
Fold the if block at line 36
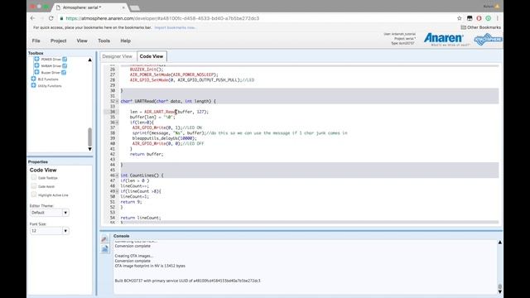(x=118, y=123)
